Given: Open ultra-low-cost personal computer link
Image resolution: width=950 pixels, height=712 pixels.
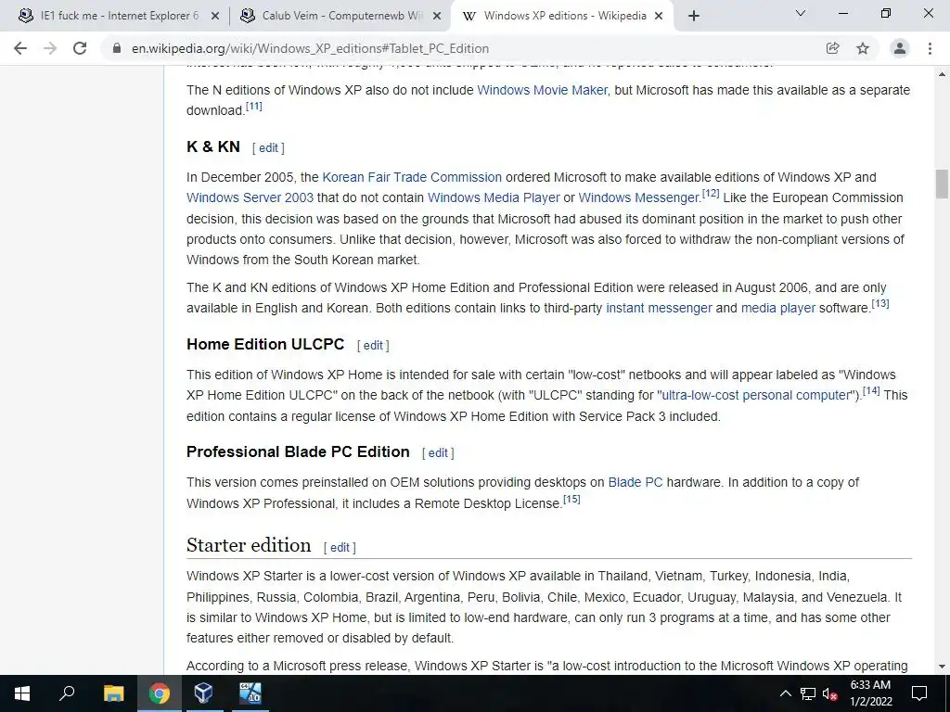Looking at the screenshot, I should (x=756, y=395).
